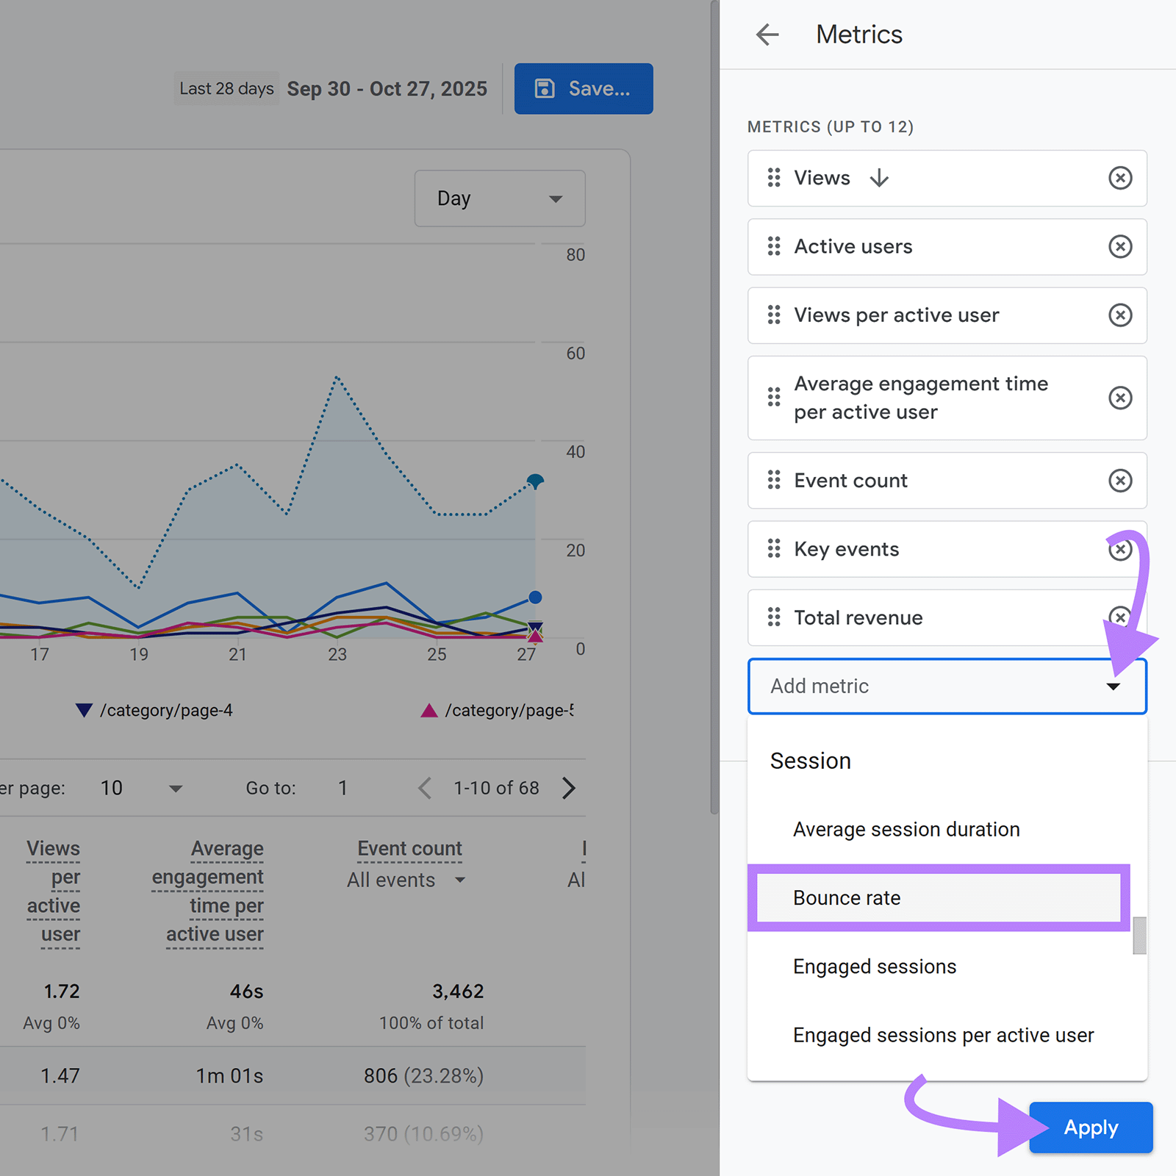Click the Save button

click(583, 88)
